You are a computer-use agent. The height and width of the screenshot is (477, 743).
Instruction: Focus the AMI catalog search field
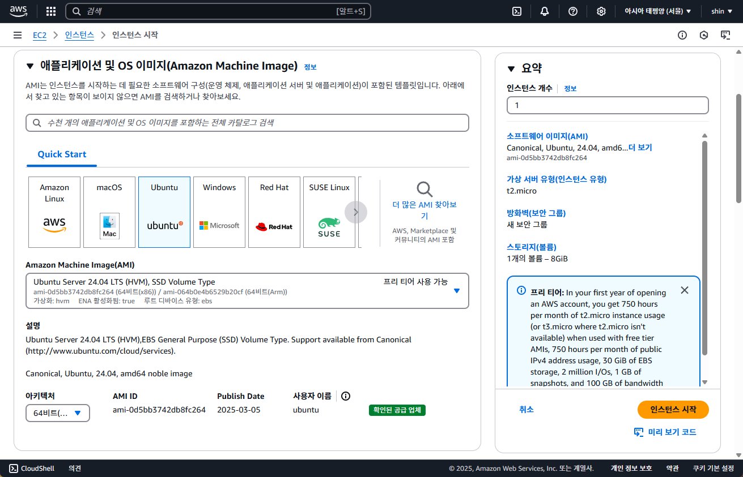tap(247, 123)
